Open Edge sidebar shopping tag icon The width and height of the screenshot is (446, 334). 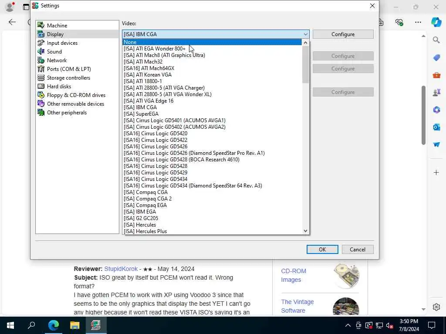coord(436,58)
